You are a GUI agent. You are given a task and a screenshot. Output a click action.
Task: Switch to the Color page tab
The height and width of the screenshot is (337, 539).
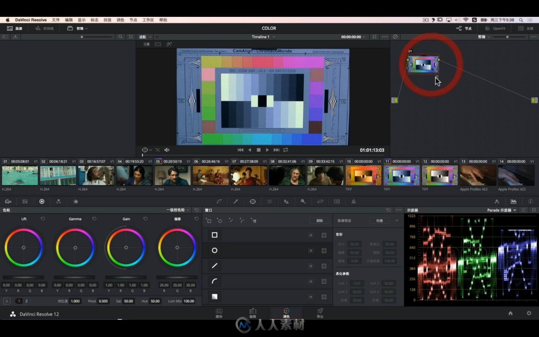pos(286,313)
